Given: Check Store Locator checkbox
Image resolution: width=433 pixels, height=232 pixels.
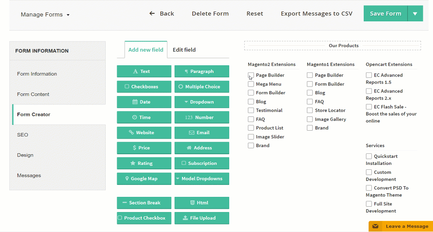Looking at the screenshot, I should coord(310,110).
